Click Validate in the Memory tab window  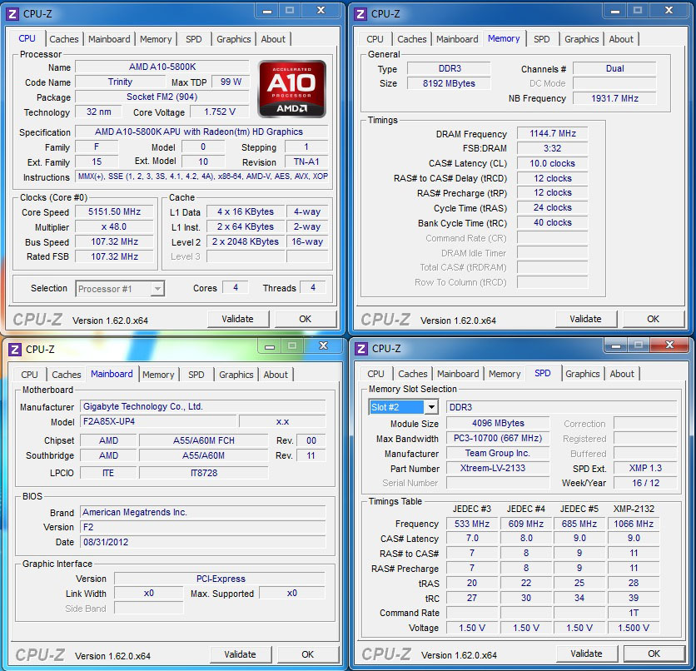pos(586,319)
